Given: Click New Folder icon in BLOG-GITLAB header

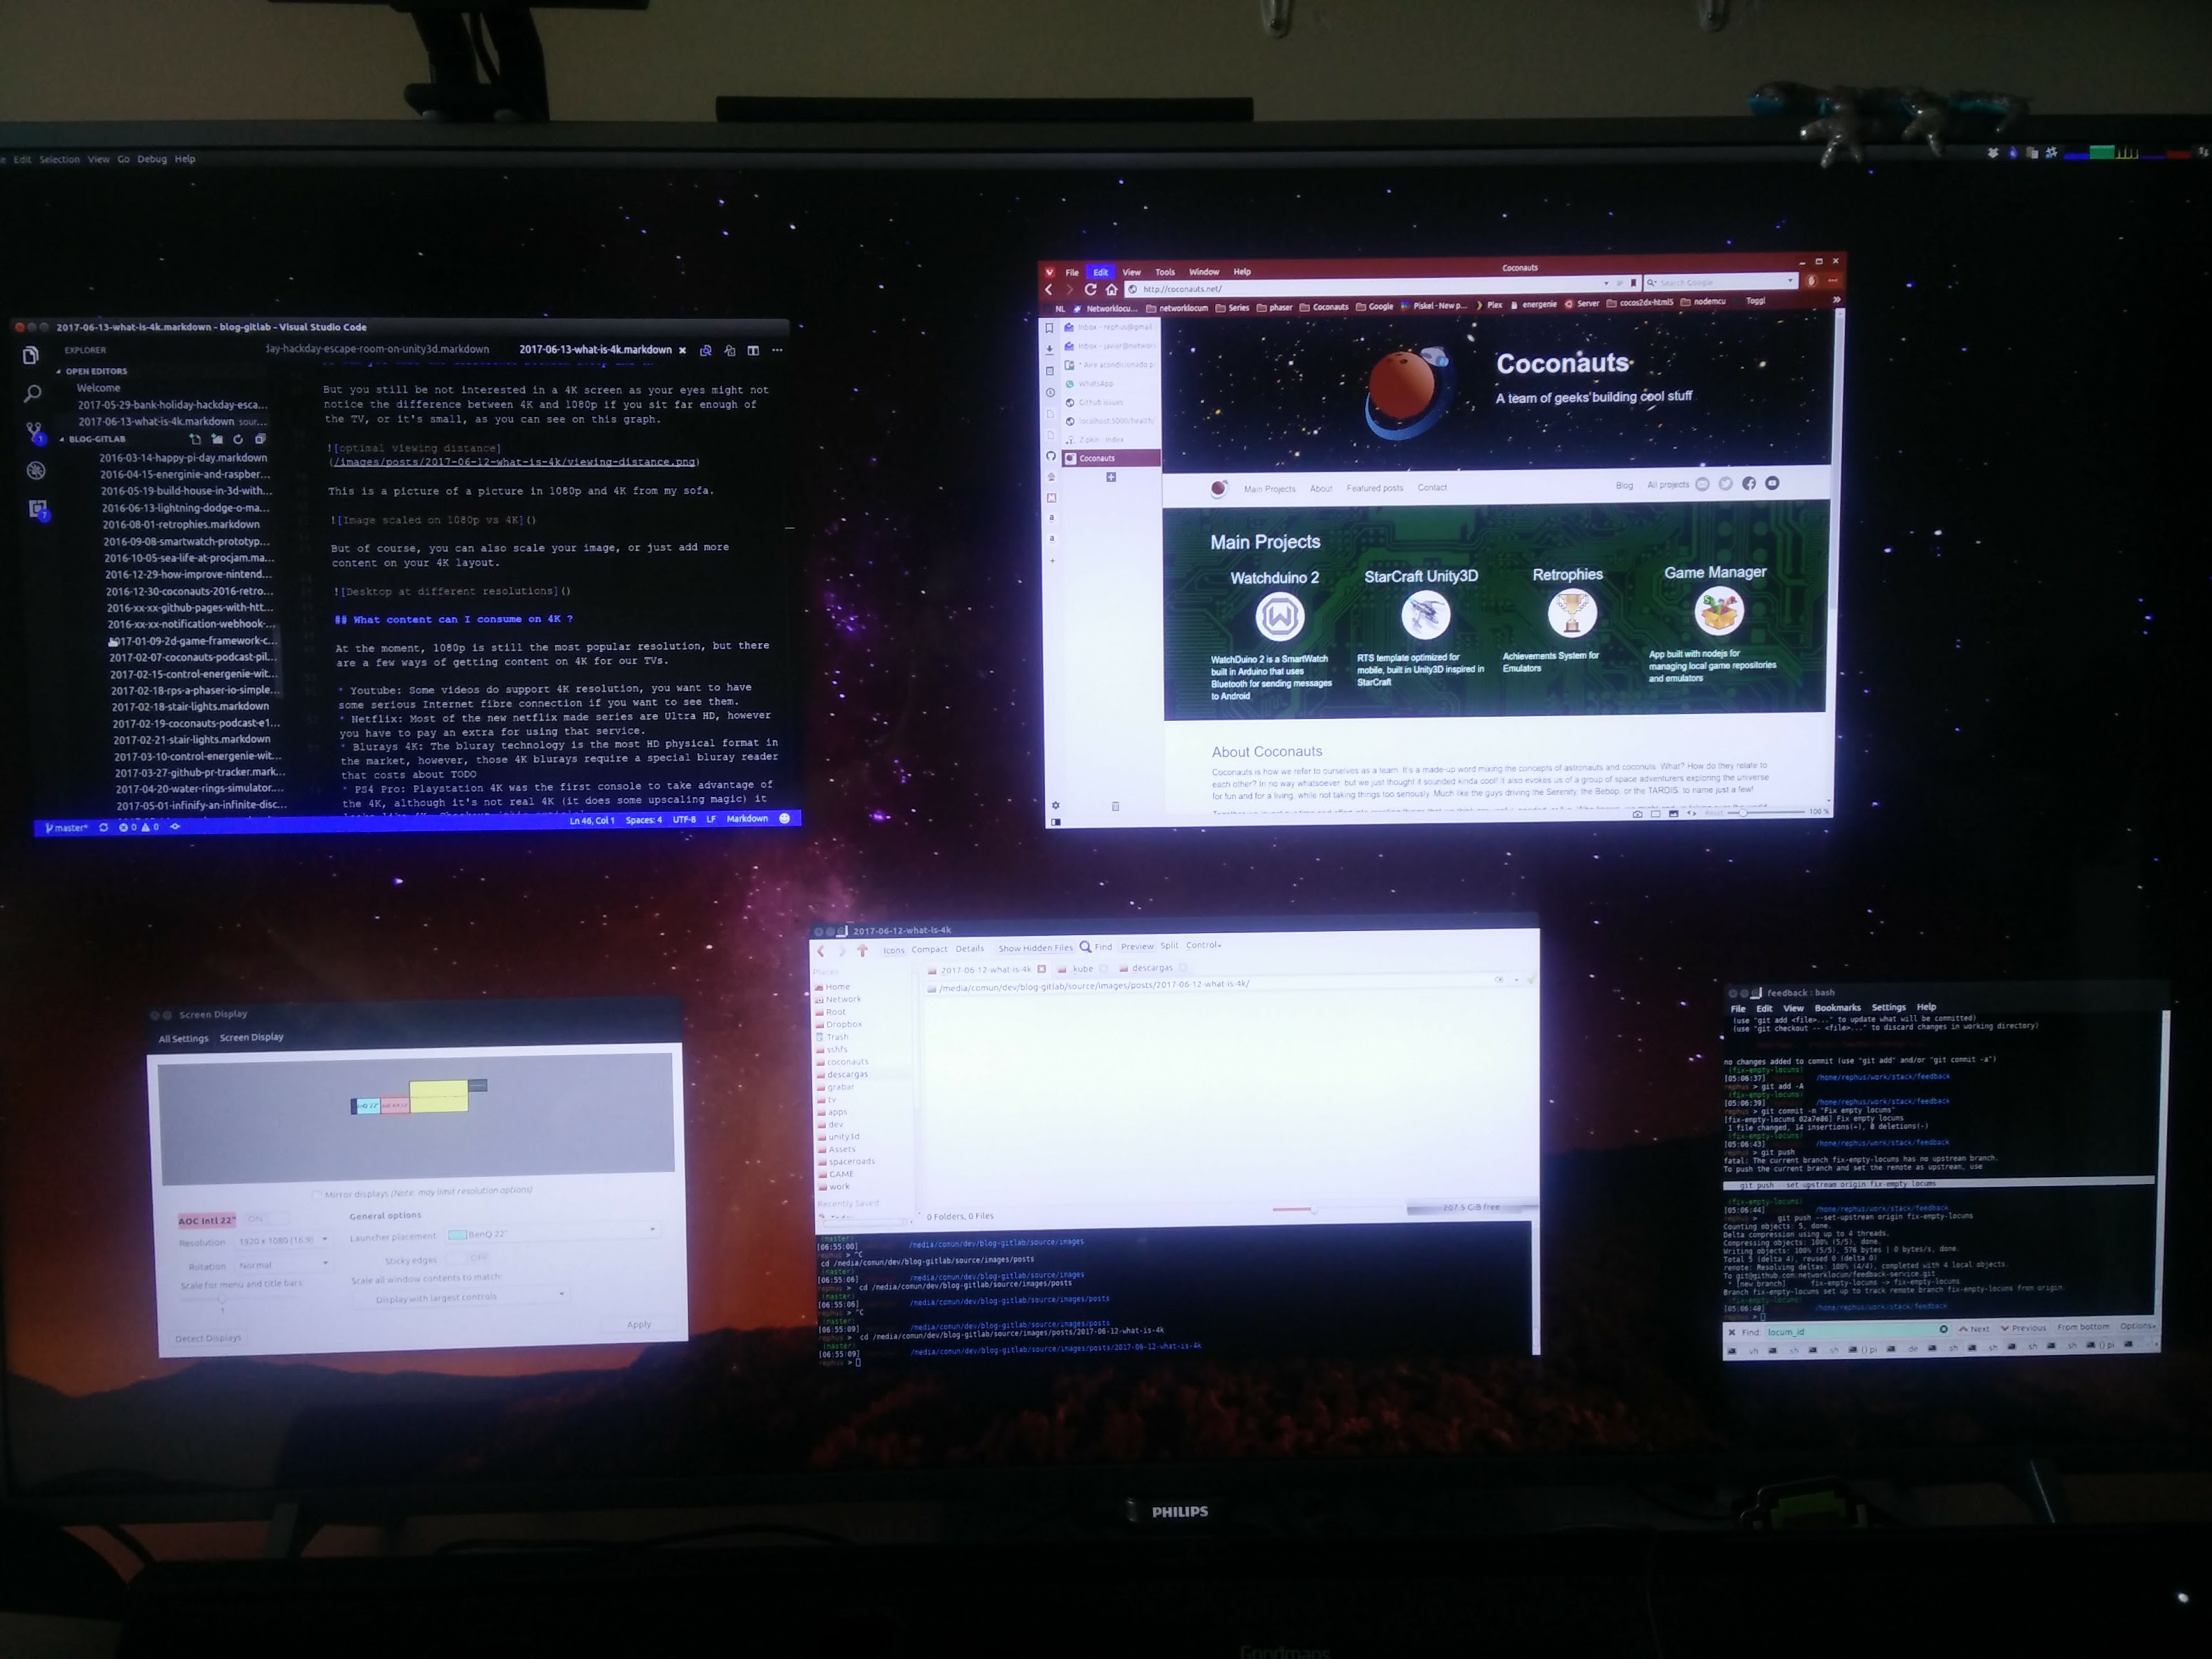Looking at the screenshot, I should (x=217, y=439).
